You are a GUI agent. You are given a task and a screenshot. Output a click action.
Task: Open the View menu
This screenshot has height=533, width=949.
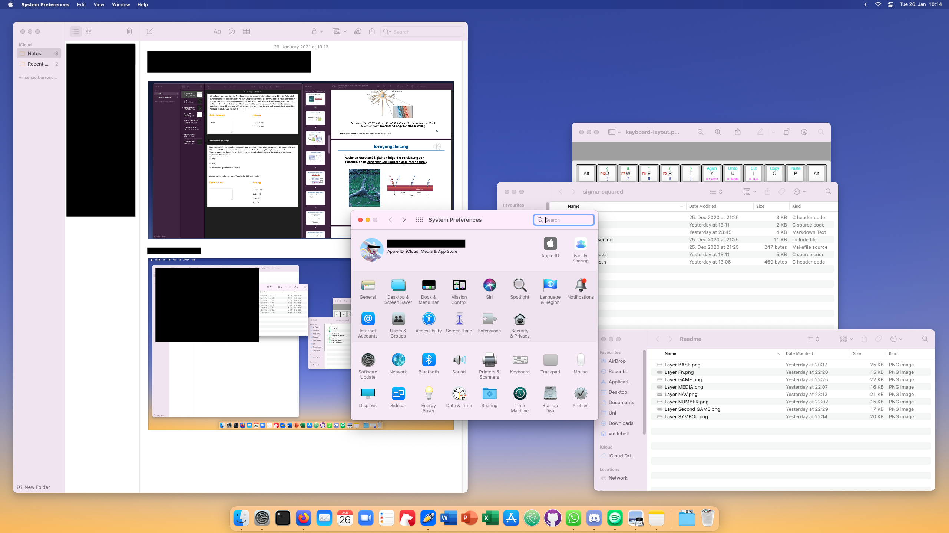click(x=99, y=4)
